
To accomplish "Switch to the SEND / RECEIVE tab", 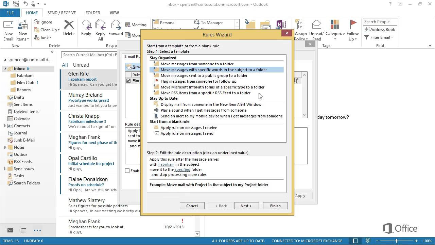I will tap(62, 13).
